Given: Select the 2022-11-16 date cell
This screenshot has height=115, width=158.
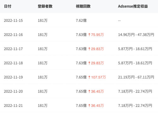Looking at the screenshot, I should pos(13,35).
